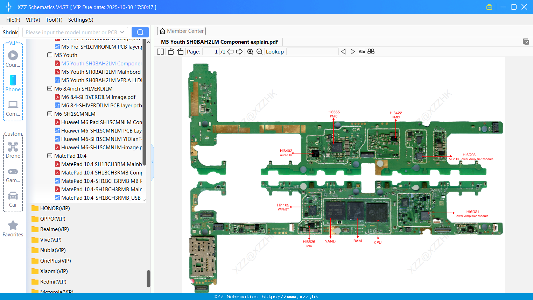Open Redmi(VIP) folder

coord(49,281)
